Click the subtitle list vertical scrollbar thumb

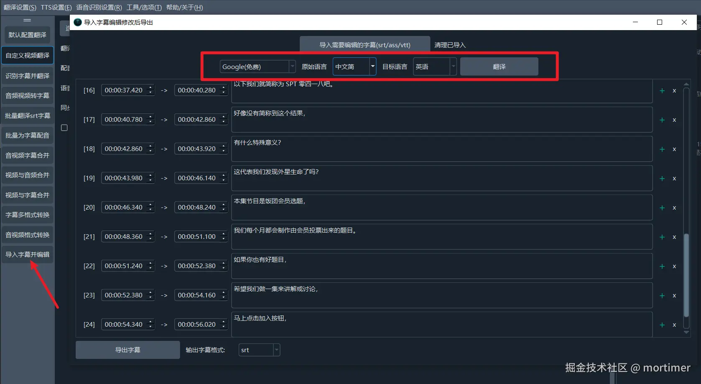(x=686, y=275)
